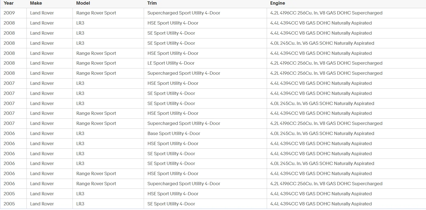Click "2007" in the Supercharged trim row
Viewport: 426px width, 210px height.
click(x=9, y=124)
